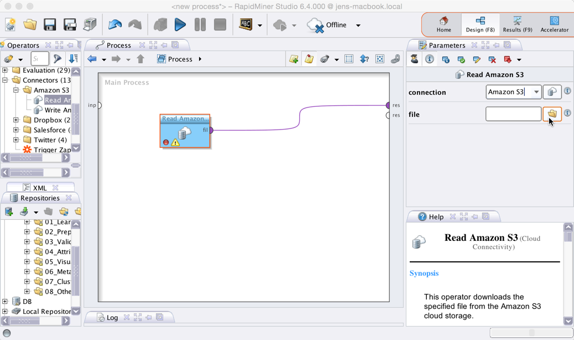574x340 pixels.
Task: Click the Save process icon
Action: coord(50,24)
